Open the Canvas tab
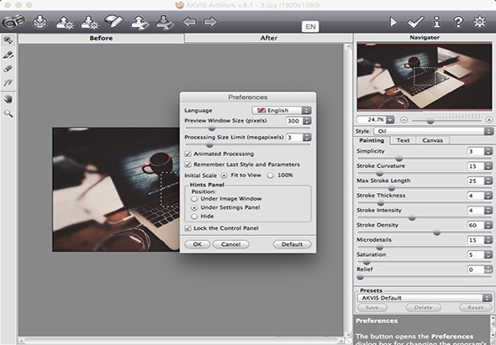 coord(432,140)
